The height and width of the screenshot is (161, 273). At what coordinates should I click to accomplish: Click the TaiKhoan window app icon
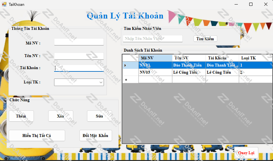4,4
